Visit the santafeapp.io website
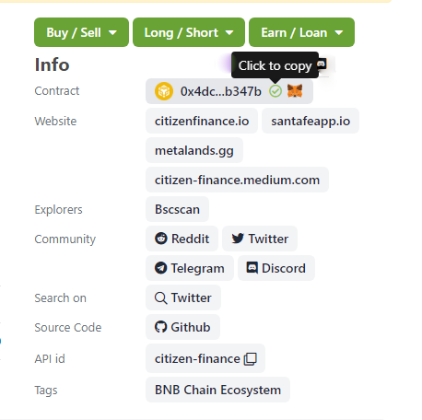Viewport: 422px width, 420px height. [311, 121]
